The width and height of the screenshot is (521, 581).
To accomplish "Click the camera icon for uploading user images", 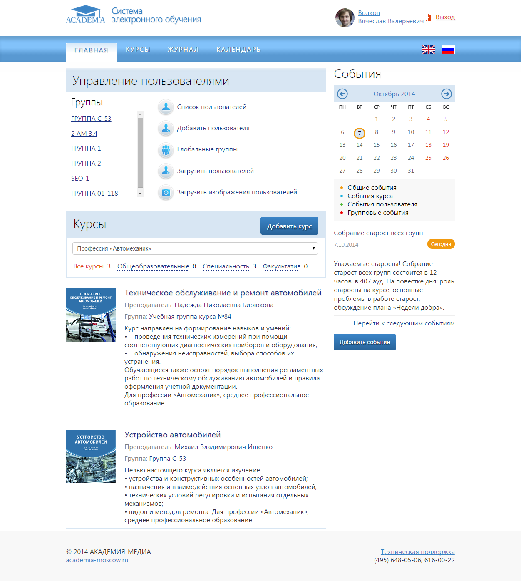I will (166, 192).
